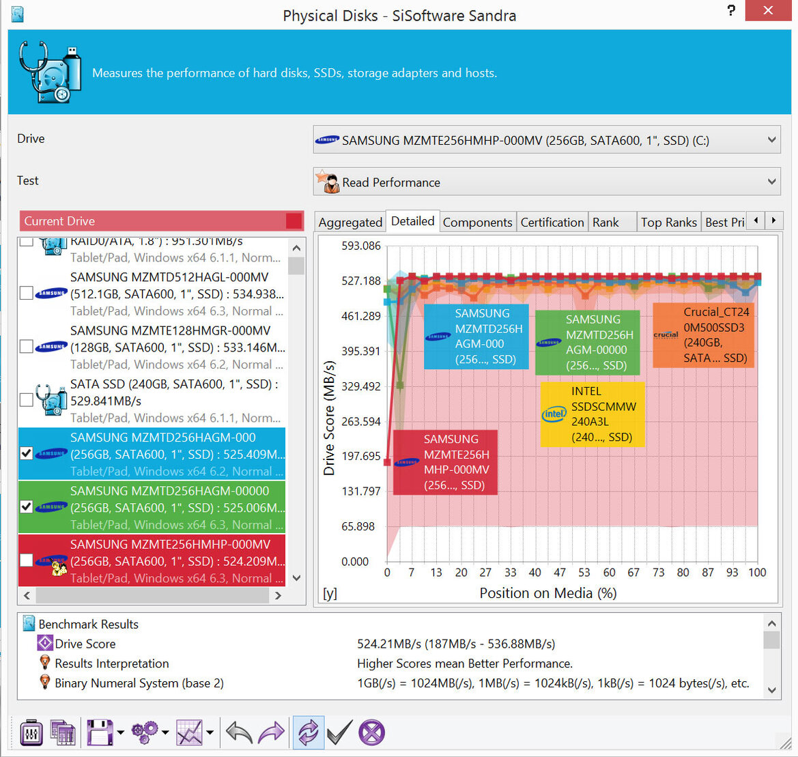
Task: Uncheck SAMSUNG MZMTD256HAGM-000 blue entry
Action: (26, 453)
